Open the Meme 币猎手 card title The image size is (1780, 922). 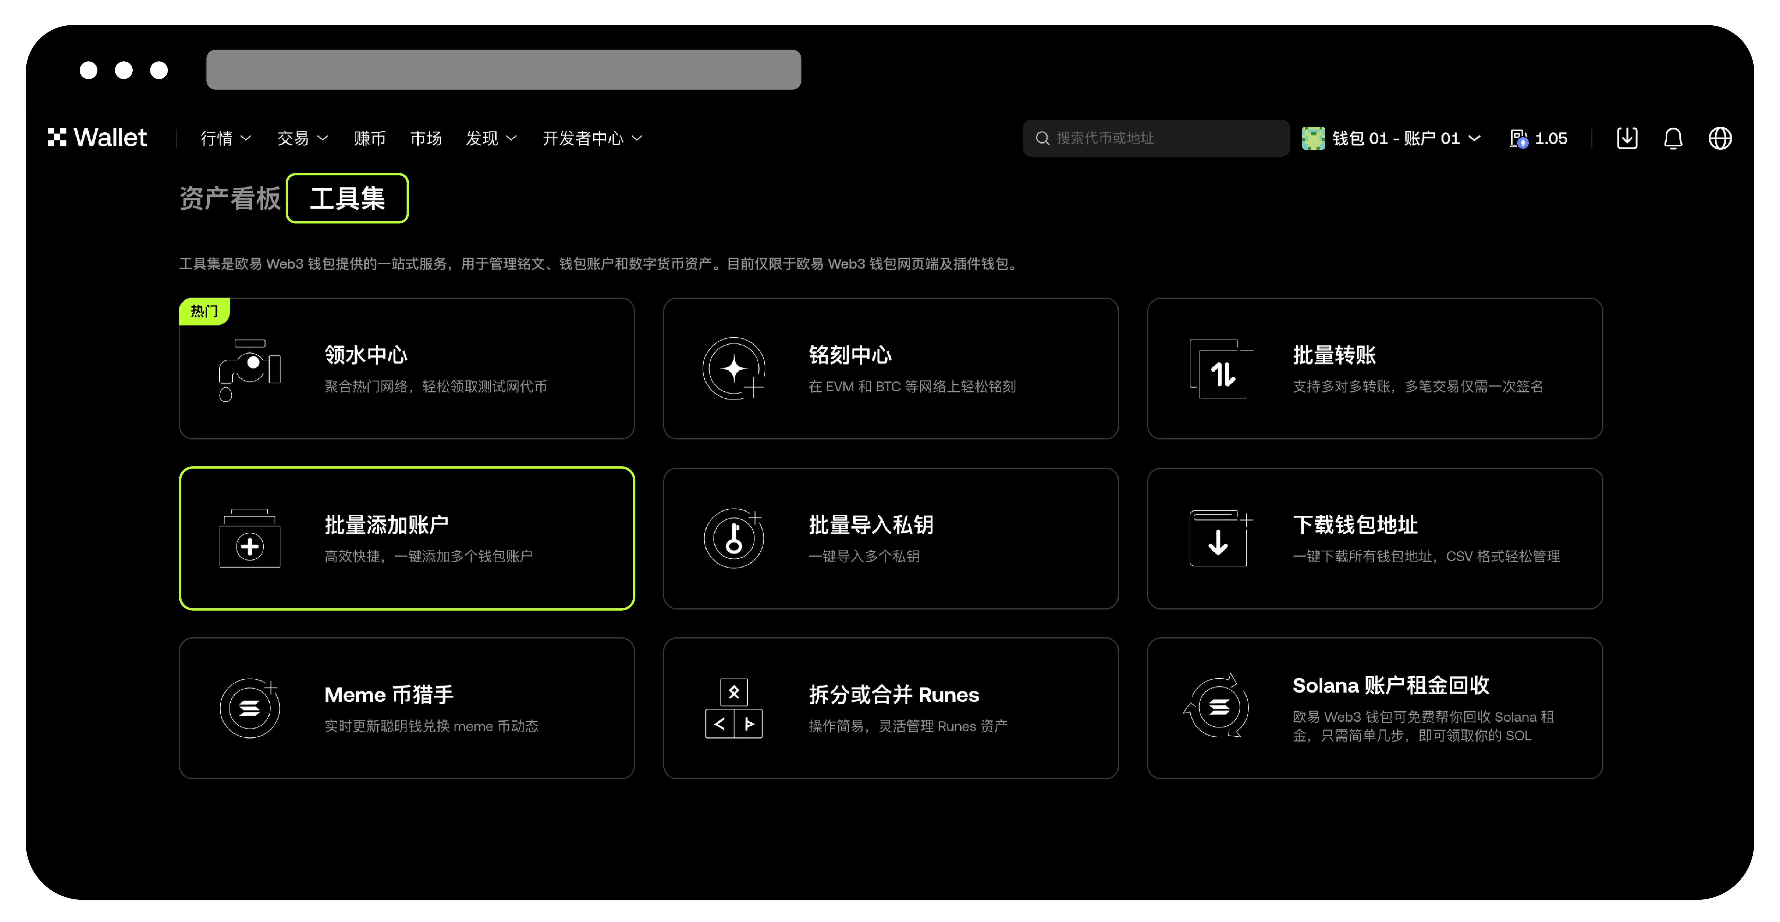(x=389, y=695)
